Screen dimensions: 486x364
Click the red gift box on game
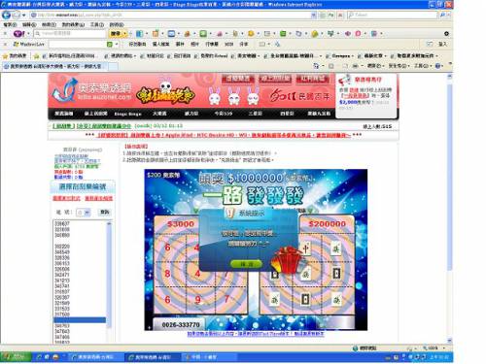tap(287, 260)
